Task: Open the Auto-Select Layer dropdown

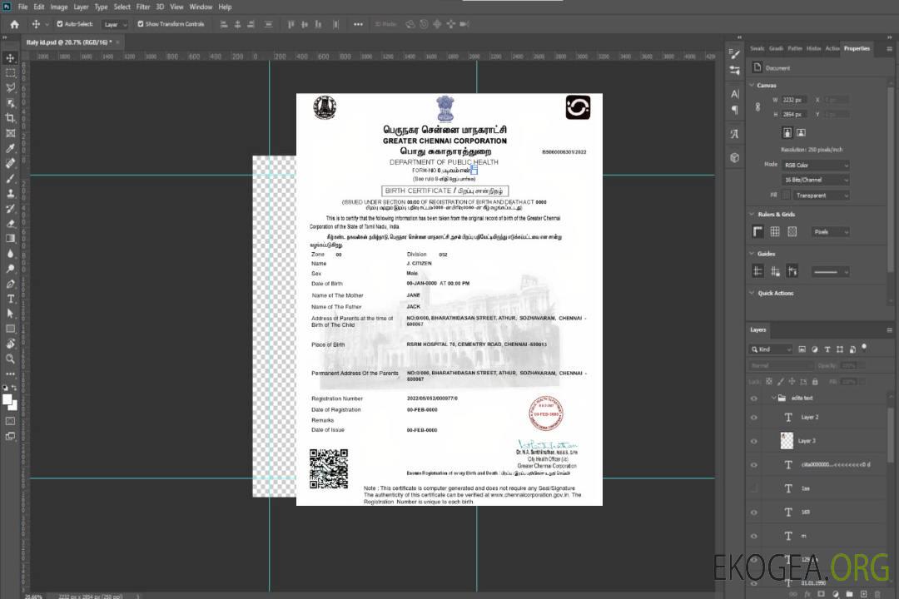Action: pyautogui.click(x=115, y=24)
